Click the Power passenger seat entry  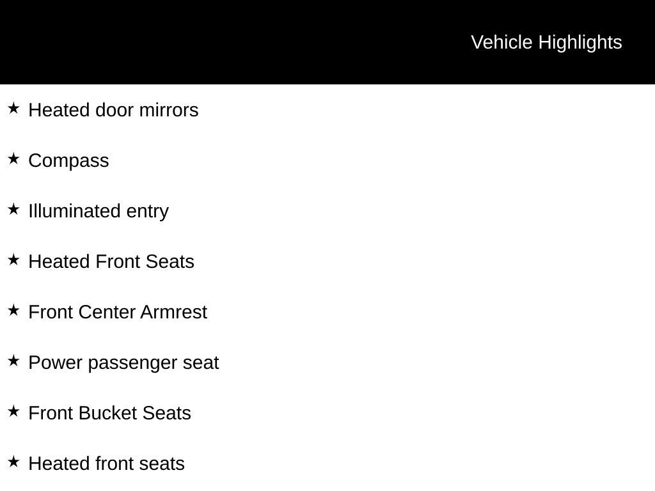(x=123, y=363)
